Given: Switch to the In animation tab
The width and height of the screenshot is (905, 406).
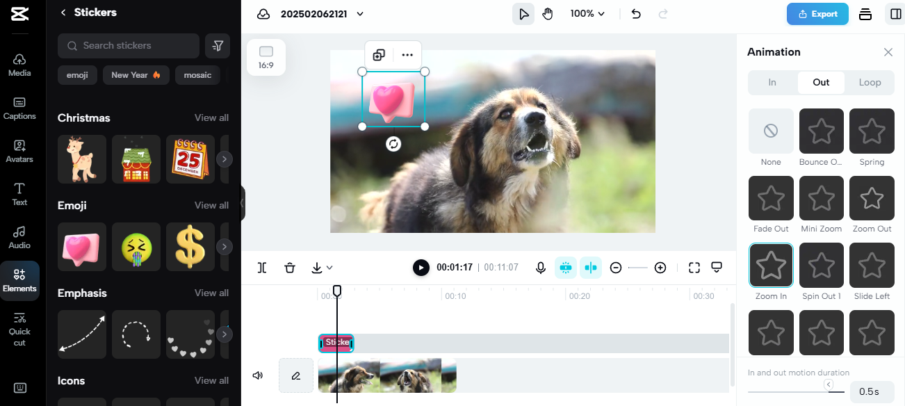Looking at the screenshot, I should click(x=772, y=82).
